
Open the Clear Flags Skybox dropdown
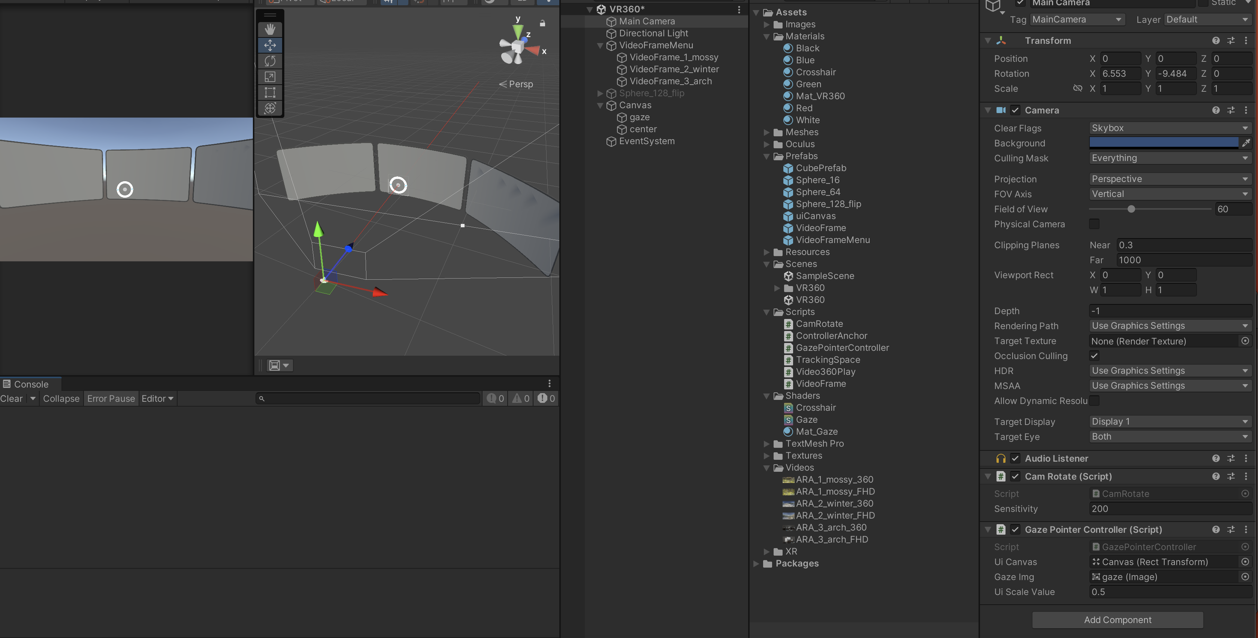1169,128
